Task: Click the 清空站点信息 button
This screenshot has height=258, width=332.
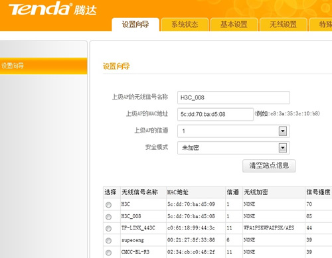Action: (x=269, y=166)
